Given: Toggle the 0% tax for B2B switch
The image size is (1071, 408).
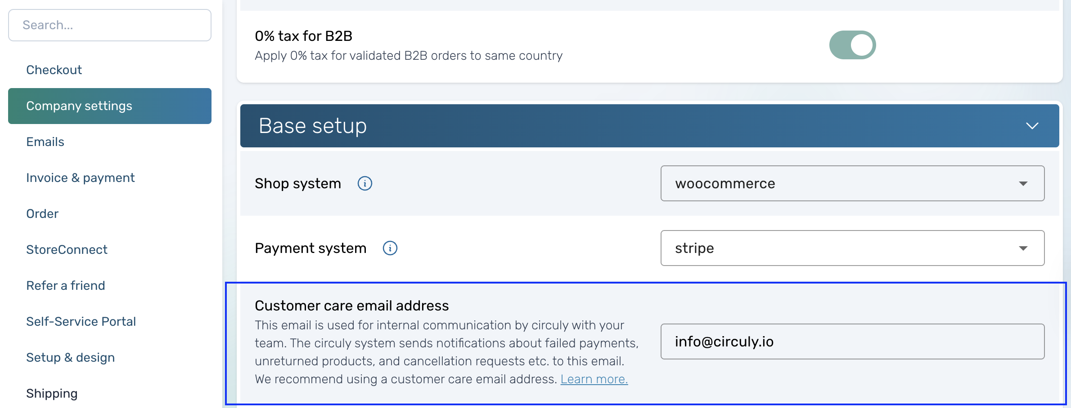Looking at the screenshot, I should [852, 45].
